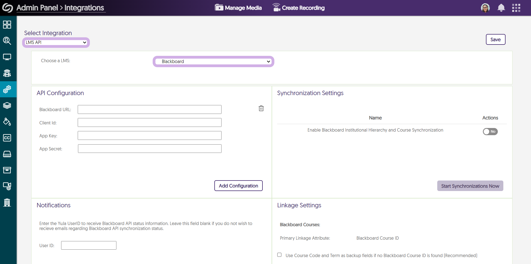
Task: Open the monitor screen sidebar icon
Action: 7,57
